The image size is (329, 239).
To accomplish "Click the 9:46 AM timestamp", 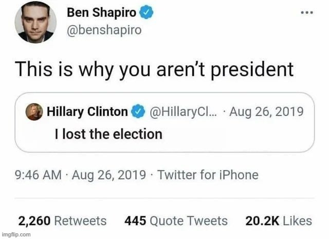I will (x=40, y=175).
